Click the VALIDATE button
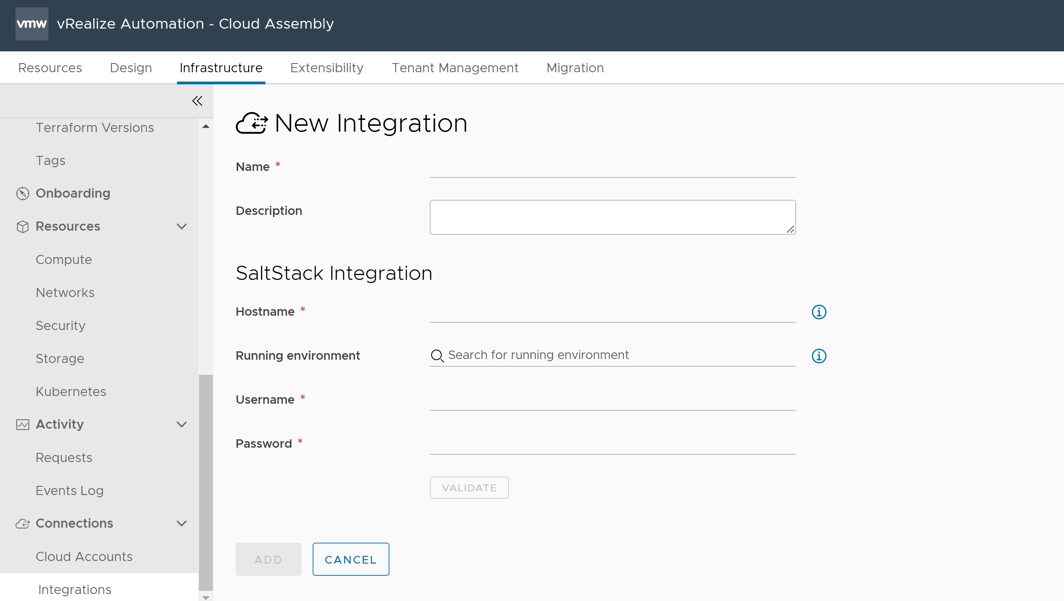Screen dimensions: 1064x601 [468, 488]
